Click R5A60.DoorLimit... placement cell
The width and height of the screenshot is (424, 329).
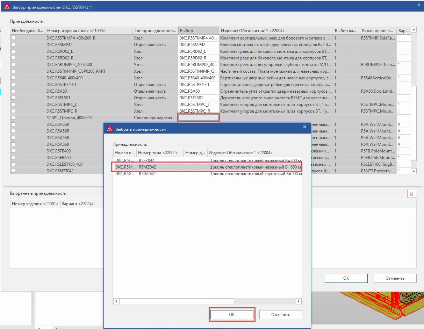(378, 91)
